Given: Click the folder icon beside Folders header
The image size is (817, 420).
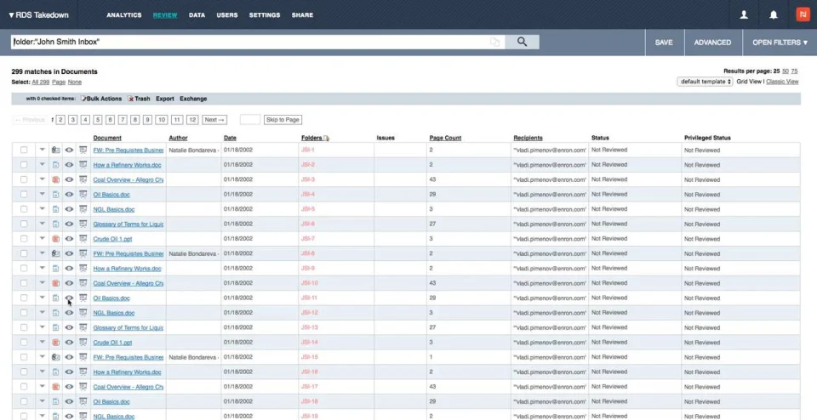Looking at the screenshot, I should click(x=327, y=138).
